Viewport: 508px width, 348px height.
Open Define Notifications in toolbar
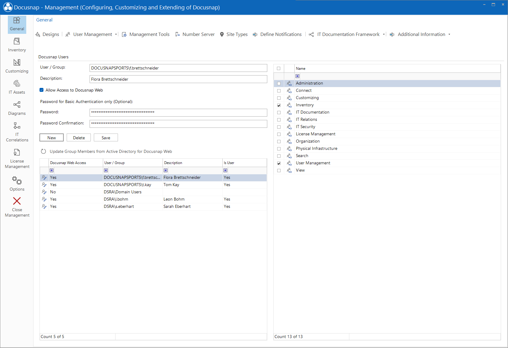tap(277, 34)
